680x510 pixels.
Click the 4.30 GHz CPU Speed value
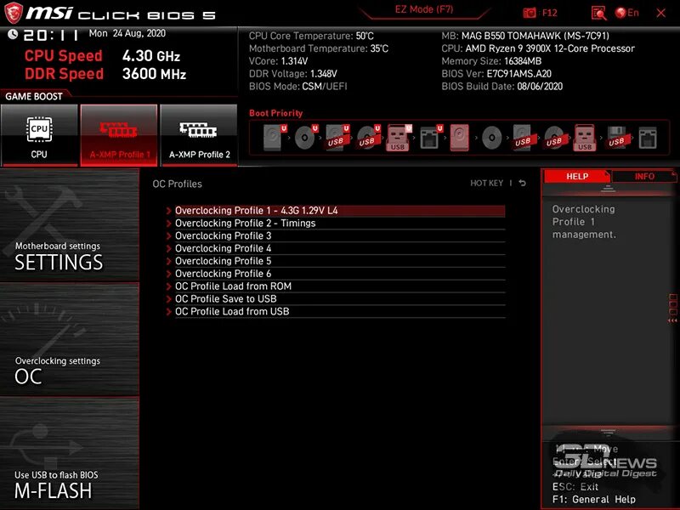pos(151,55)
